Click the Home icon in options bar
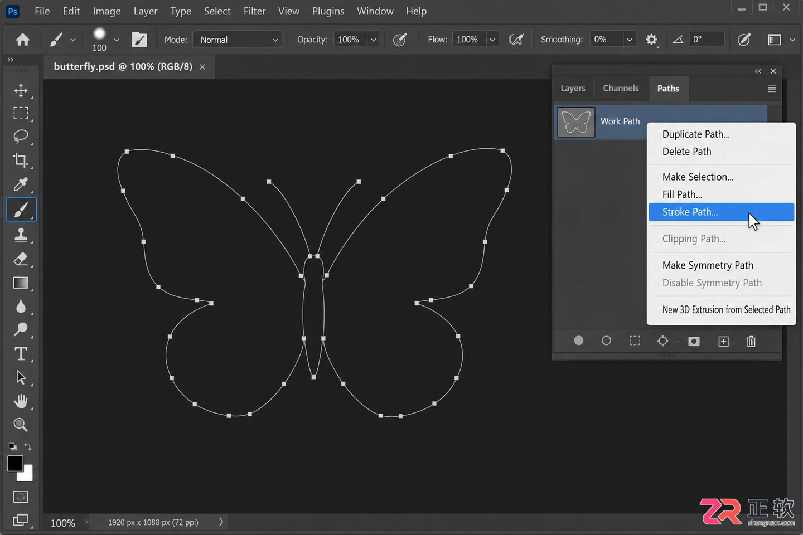The image size is (803, 535). pyautogui.click(x=23, y=40)
